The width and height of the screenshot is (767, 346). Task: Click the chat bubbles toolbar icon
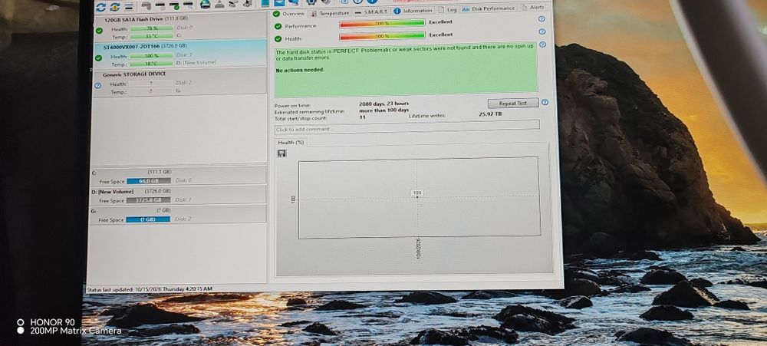point(294,2)
